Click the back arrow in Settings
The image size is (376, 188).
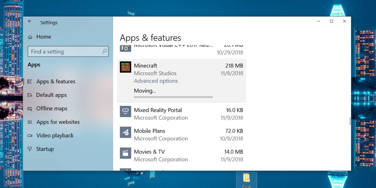[30, 21]
